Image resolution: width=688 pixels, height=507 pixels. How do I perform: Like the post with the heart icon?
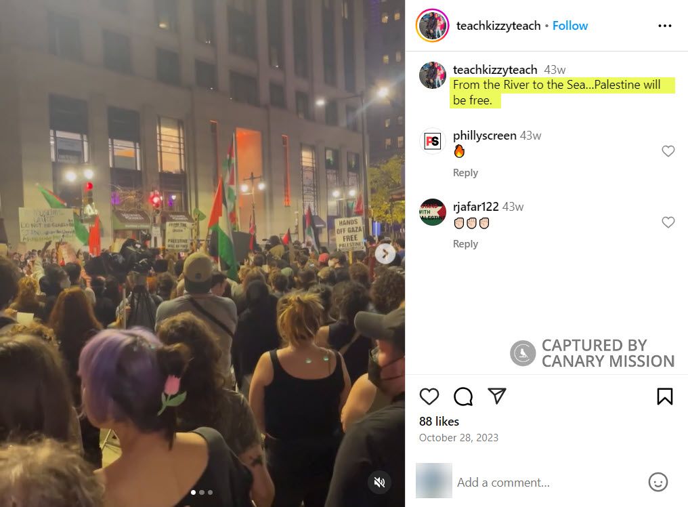[x=429, y=397]
